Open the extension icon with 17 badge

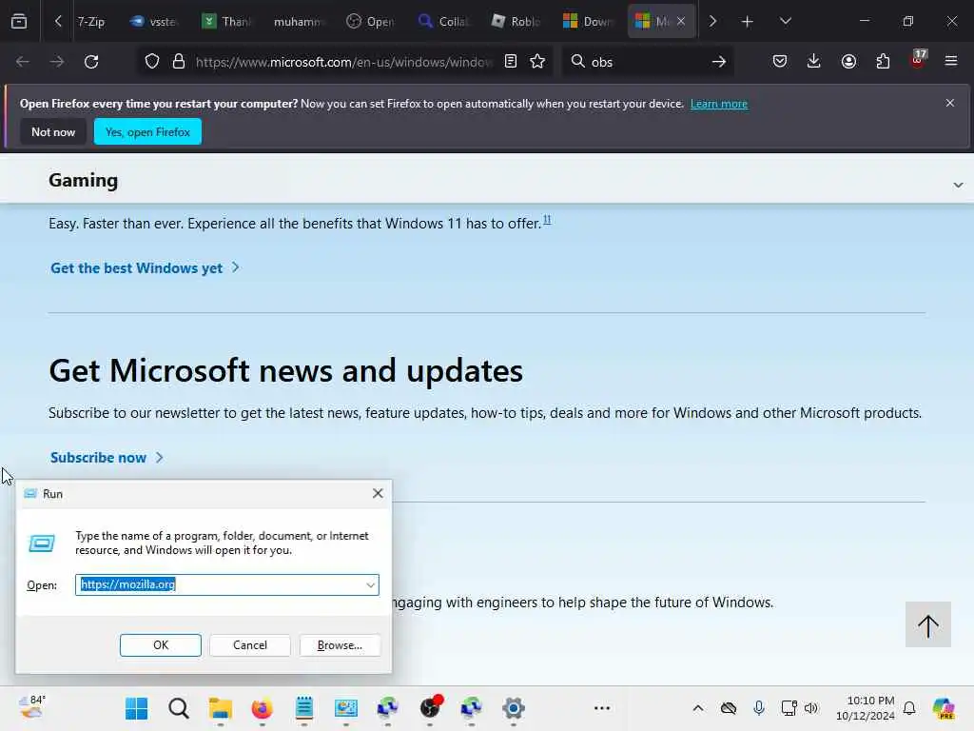coord(918,60)
